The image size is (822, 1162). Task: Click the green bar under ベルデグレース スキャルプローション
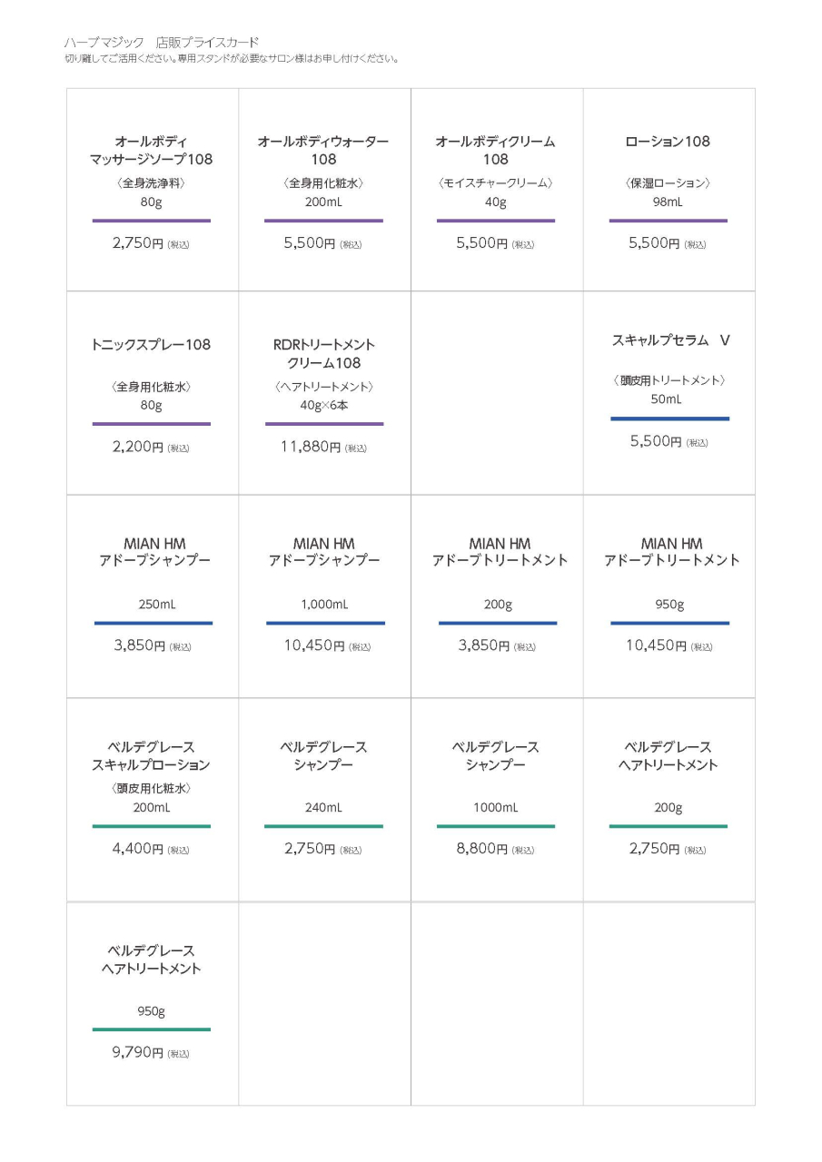(151, 826)
